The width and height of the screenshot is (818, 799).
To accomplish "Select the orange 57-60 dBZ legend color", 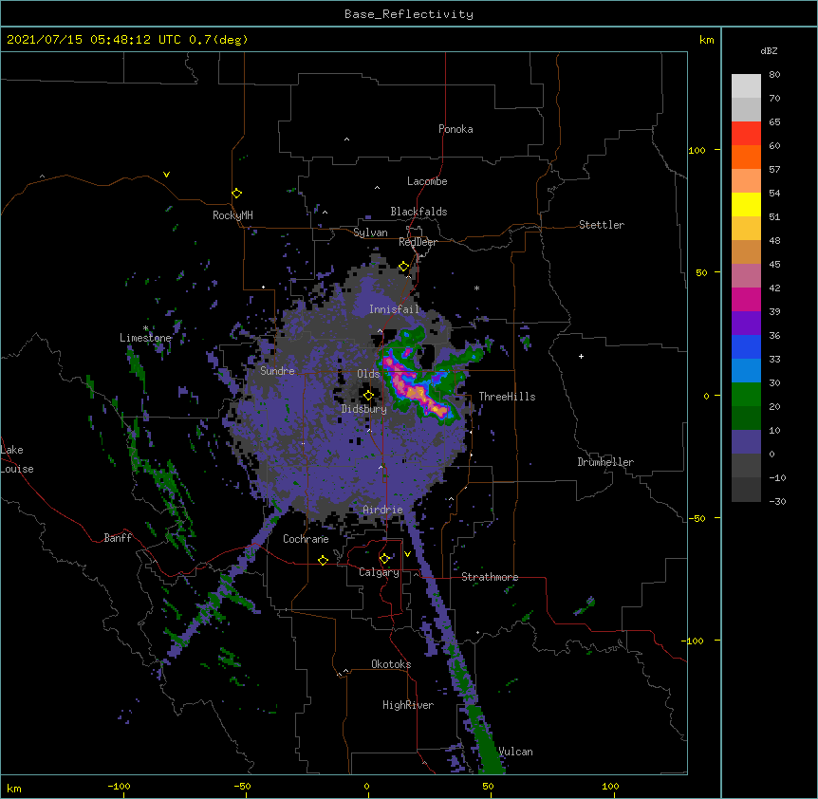I will pyautogui.click(x=746, y=157).
